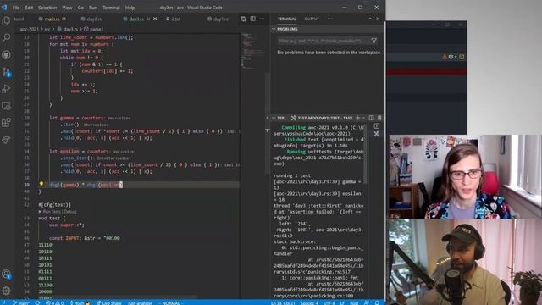This screenshot has height=305, width=542.
Task: Open the GitHub view in activity bar
Action: [6, 54]
